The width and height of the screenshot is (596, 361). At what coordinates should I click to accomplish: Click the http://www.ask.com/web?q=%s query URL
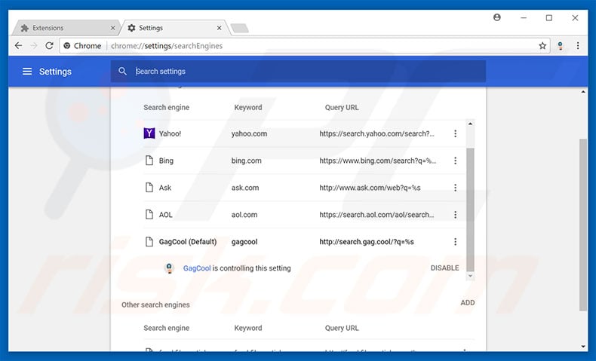click(370, 188)
